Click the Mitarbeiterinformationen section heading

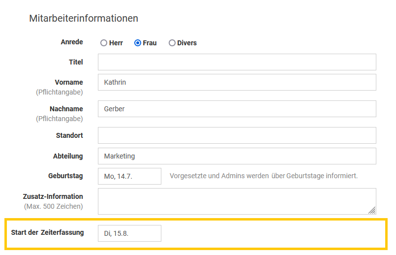point(84,19)
